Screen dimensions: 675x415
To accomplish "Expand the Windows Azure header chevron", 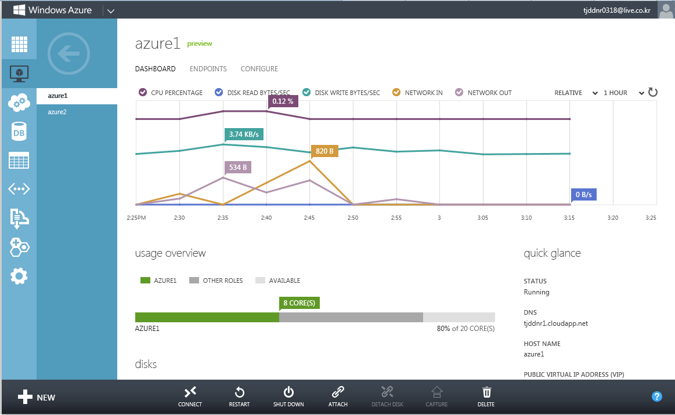I will pos(111,11).
